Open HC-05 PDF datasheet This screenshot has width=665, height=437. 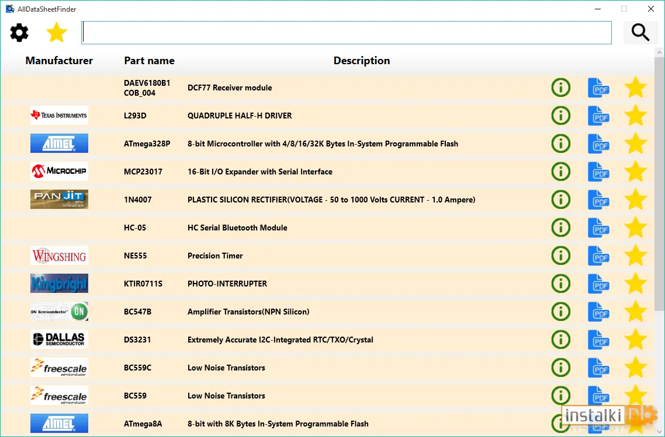click(x=598, y=228)
